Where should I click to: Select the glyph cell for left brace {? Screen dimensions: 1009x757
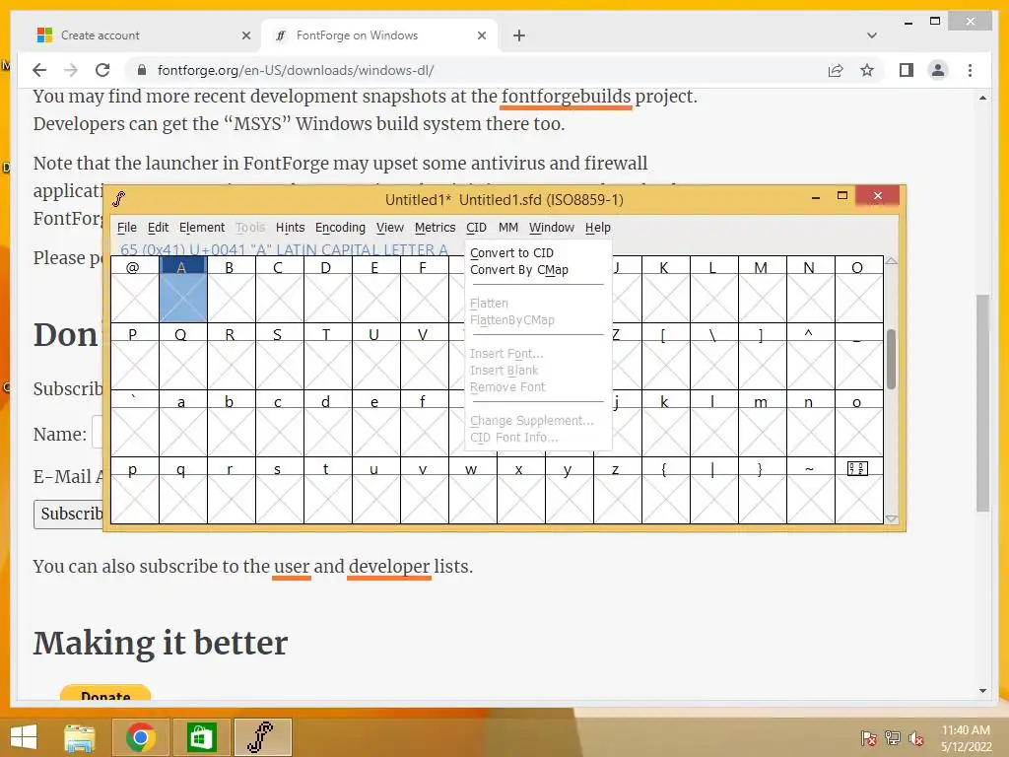(x=665, y=491)
